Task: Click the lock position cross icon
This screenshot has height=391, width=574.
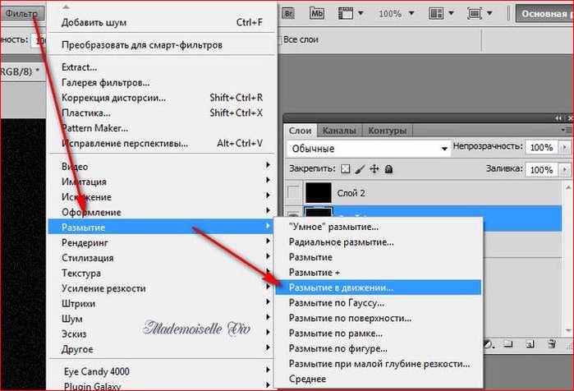Action: tap(374, 168)
